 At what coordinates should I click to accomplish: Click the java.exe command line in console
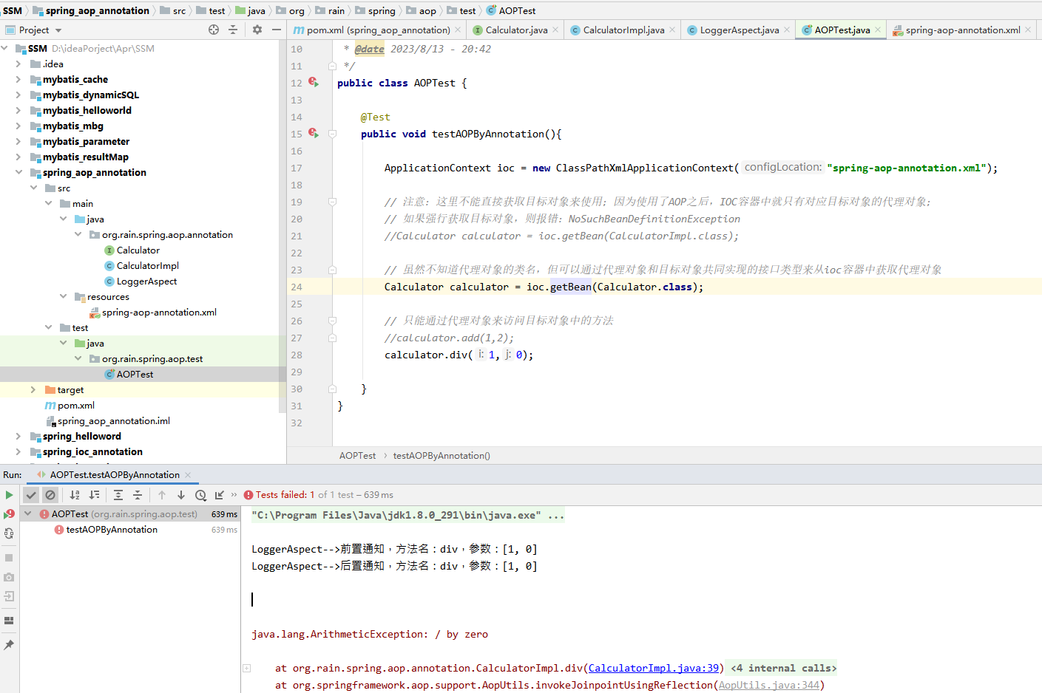pos(408,515)
